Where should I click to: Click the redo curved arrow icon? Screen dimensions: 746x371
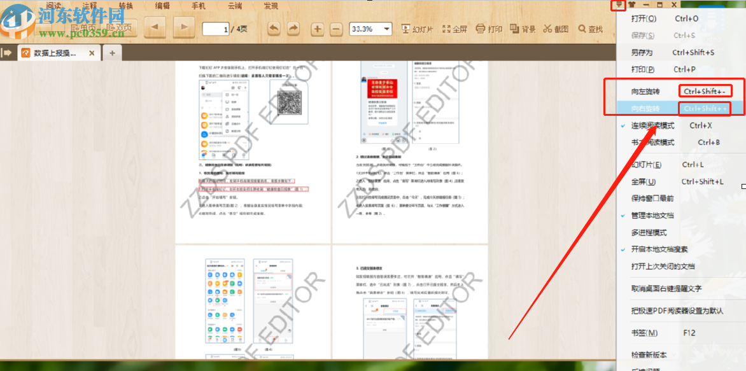[293, 29]
